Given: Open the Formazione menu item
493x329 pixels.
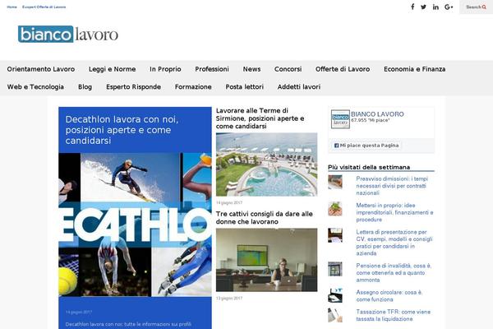Looking at the screenshot, I should 193,86.
